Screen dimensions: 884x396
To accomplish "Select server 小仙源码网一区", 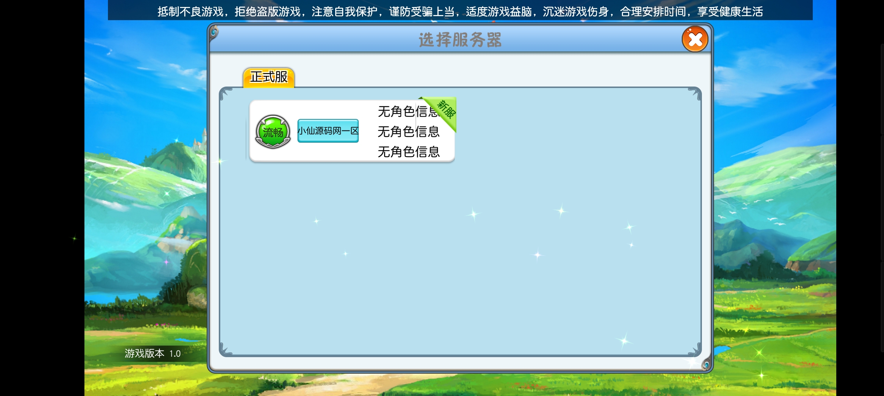I will point(328,131).
